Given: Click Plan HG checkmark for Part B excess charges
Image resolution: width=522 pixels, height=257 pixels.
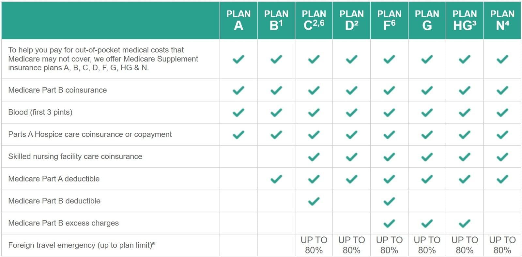Looking at the screenshot, I should (x=465, y=223).
